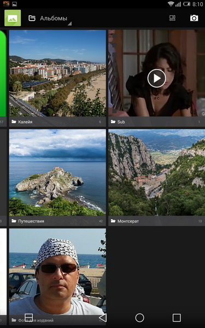The height and width of the screenshot is (328, 205).
Task: Switch to the grid view mode icon
Action: (x=172, y=18)
